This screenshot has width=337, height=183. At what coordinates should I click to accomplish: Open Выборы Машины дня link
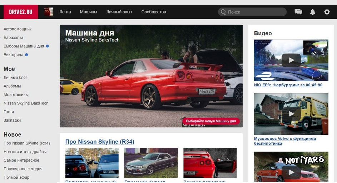click(x=24, y=46)
